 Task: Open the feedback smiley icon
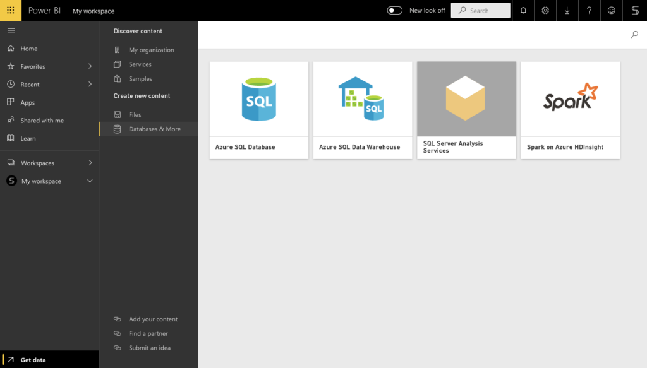pyautogui.click(x=611, y=11)
